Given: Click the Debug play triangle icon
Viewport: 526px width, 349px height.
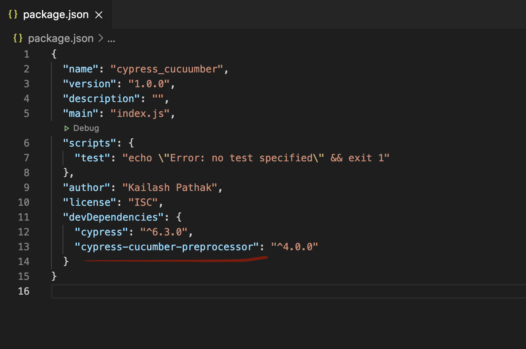Looking at the screenshot, I should tap(67, 128).
